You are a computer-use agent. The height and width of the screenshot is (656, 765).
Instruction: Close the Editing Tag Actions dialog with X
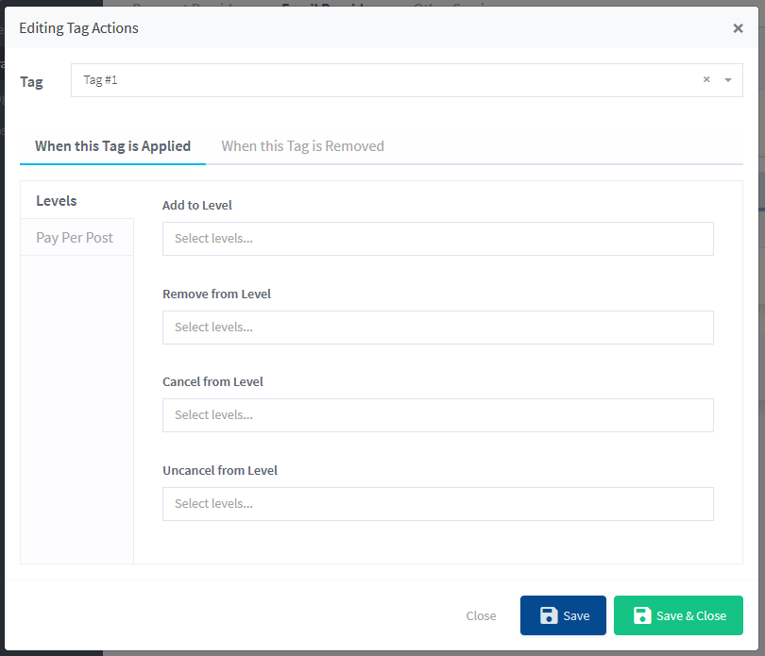(738, 28)
